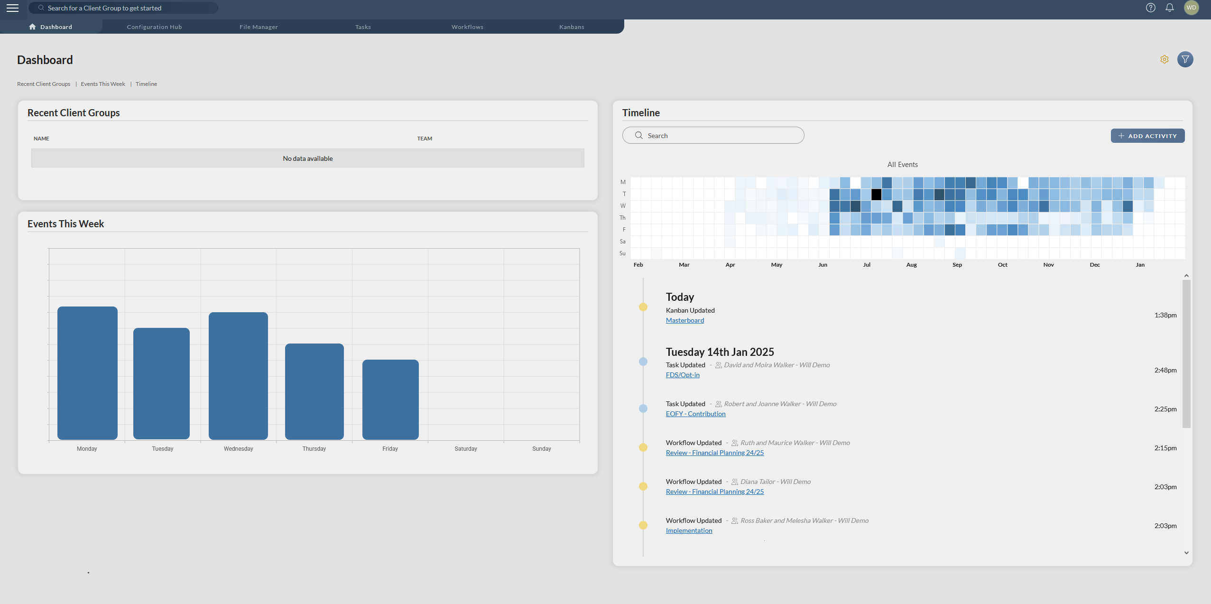Open the Configuration Hub tab
This screenshot has height=604, width=1211.
(x=154, y=27)
